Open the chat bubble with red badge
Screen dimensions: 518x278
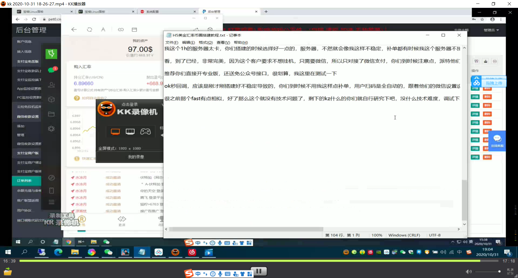pos(52,70)
